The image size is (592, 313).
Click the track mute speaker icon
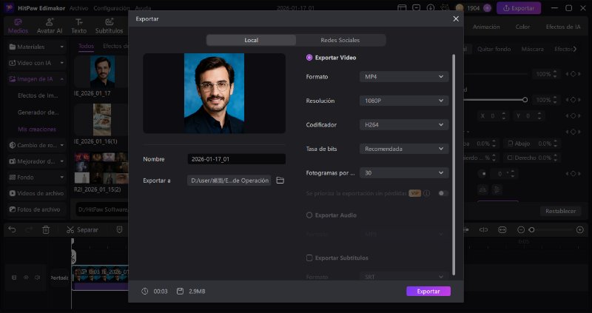38,277
